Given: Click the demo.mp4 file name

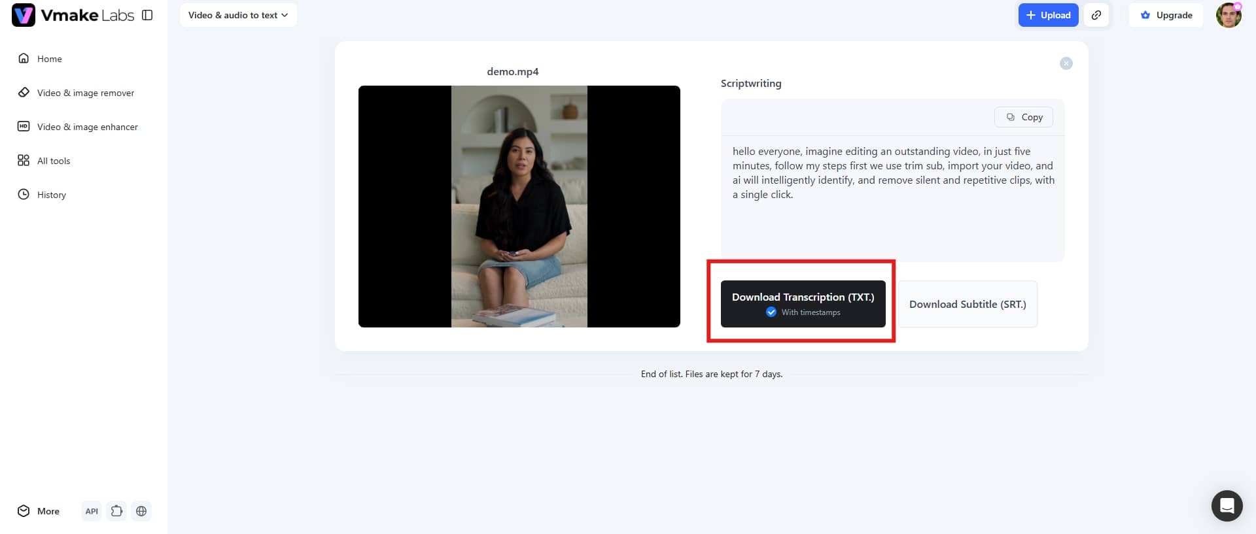Looking at the screenshot, I should tap(513, 72).
